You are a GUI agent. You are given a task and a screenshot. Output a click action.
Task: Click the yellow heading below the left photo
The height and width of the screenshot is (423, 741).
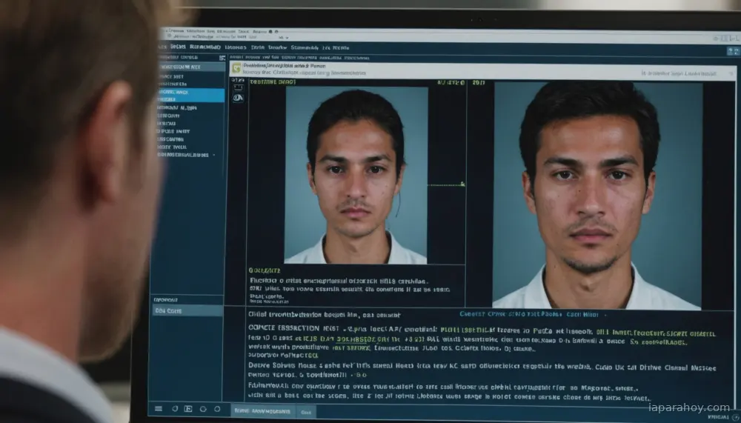tap(265, 270)
